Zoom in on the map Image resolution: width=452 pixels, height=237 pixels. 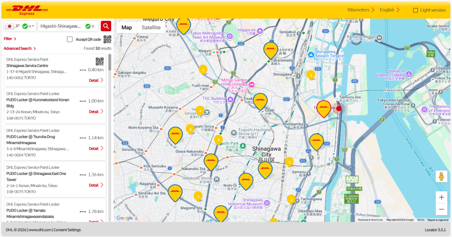[x=441, y=197]
